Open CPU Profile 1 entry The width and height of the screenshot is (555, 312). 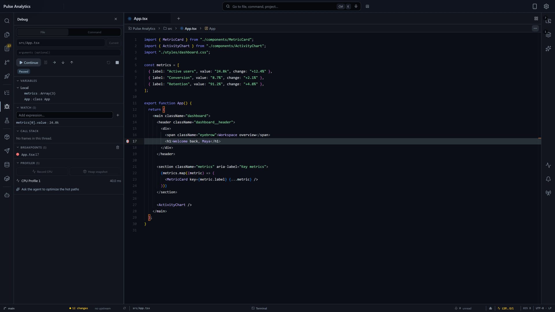tap(69, 181)
